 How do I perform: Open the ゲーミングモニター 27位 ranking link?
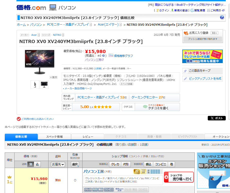[148, 97]
